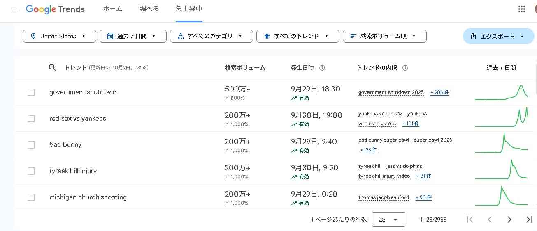This screenshot has width=537, height=231.
Task: Show the + 90 件 more queries
Action: pos(423,197)
